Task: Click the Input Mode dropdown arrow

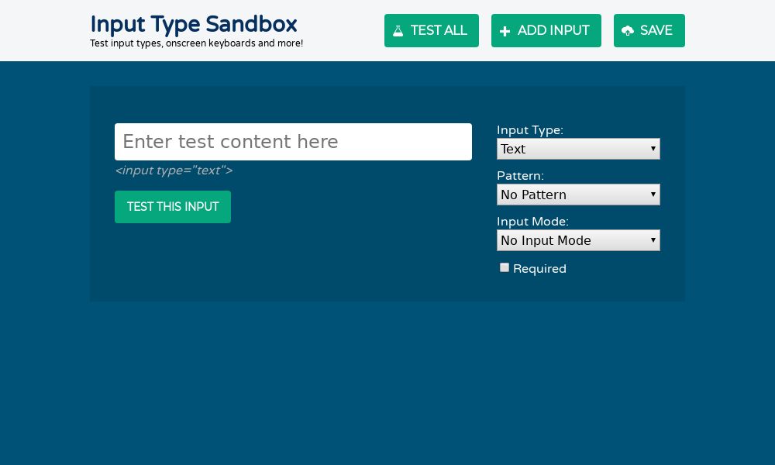Action: tap(653, 240)
